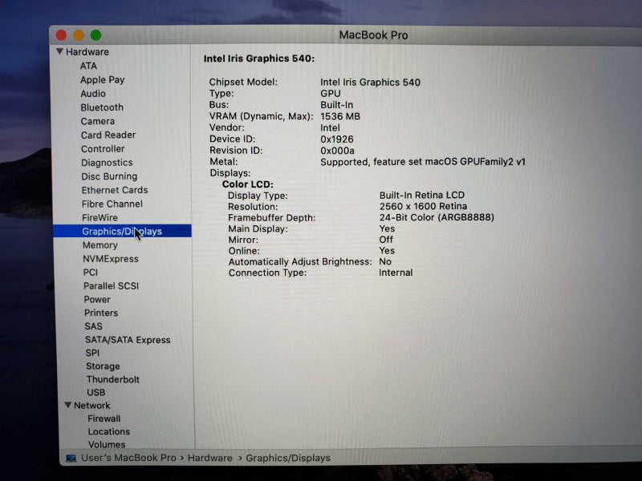Click the Color LCD heading
Screen dimensions: 642x481
point(248,184)
